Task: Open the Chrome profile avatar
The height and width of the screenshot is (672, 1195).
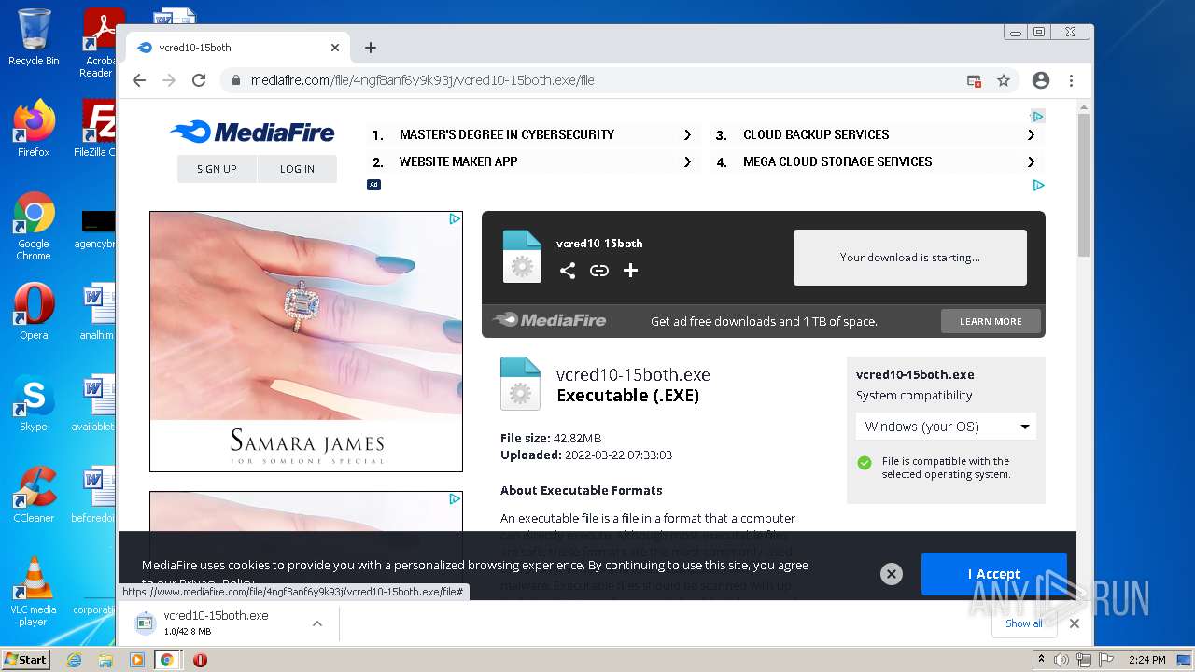Action: click(x=1041, y=80)
